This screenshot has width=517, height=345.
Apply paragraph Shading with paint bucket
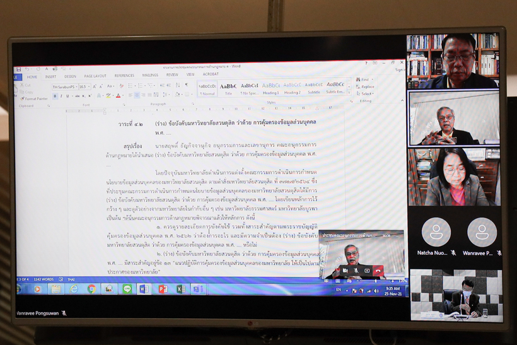pyautogui.click(x=177, y=95)
